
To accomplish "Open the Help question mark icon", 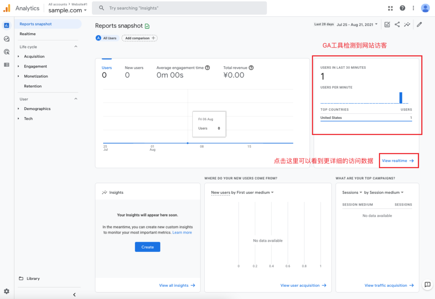I will click(402, 8).
